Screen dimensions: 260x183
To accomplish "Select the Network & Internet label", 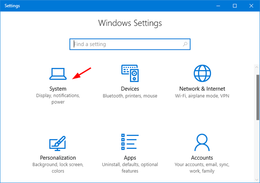I will (x=202, y=89).
